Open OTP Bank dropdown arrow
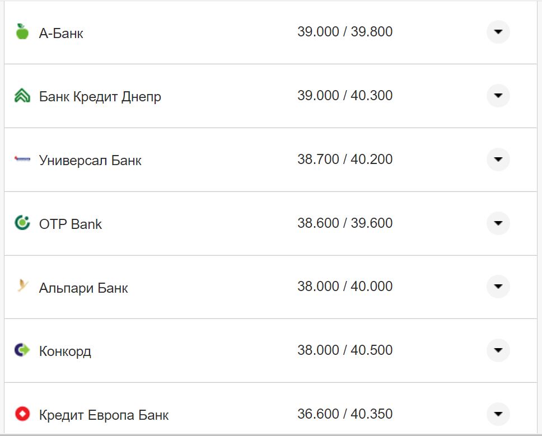The height and width of the screenshot is (436, 542). [x=498, y=223]
